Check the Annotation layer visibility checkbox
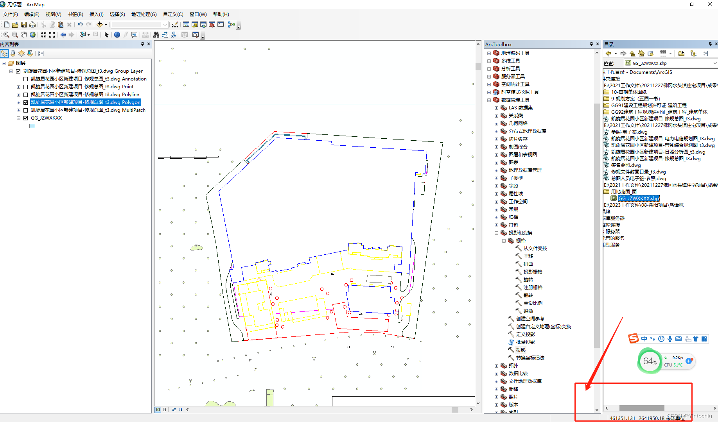The width and height of the screenshot is (718, 422). pyautogui.click(x=25, y=79)
